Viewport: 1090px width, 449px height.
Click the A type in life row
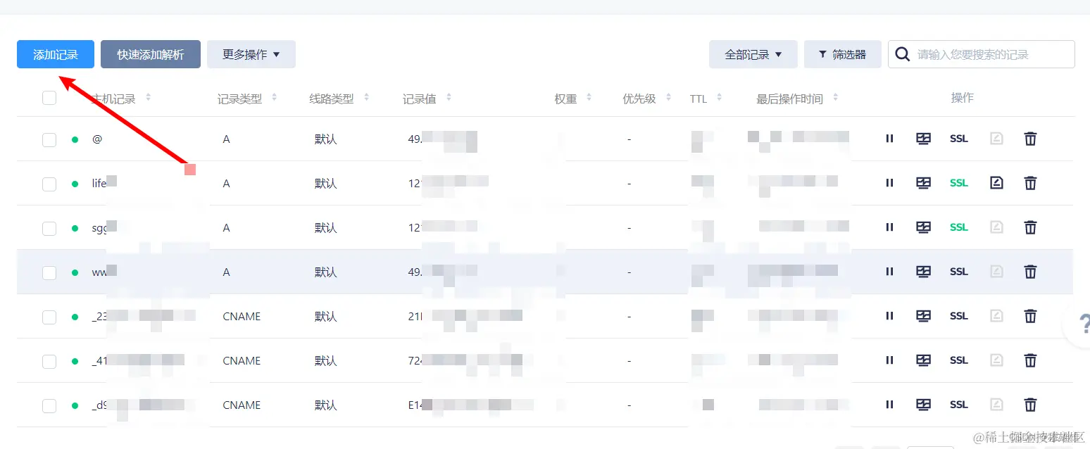pos(226,184)
